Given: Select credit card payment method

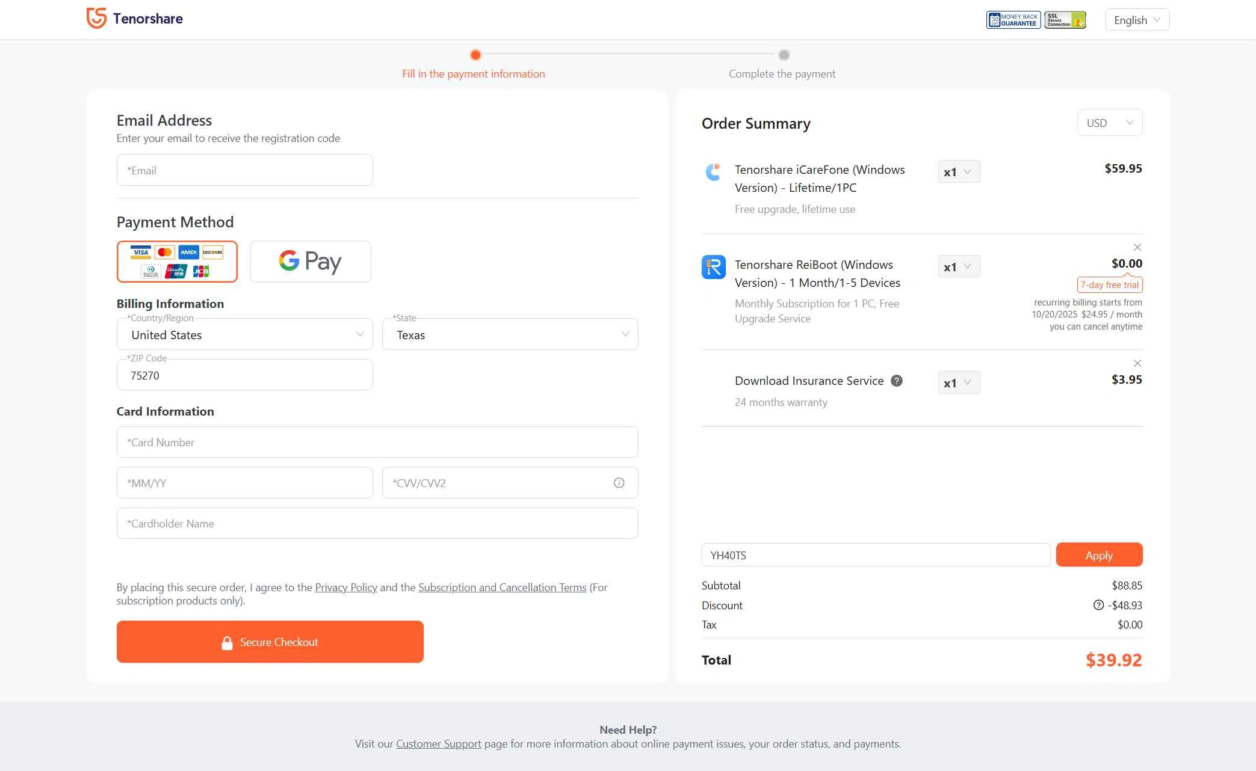Looking at the screenshot, I should [x=177, y=262].
